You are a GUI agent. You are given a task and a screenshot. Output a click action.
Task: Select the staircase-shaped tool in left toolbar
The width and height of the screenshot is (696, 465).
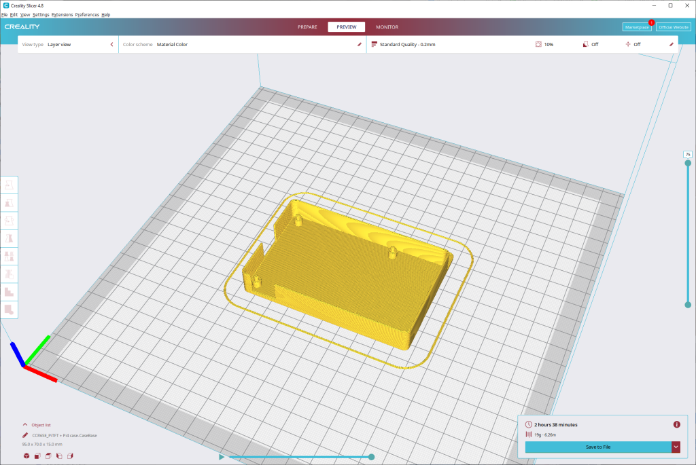tap(9, 292)
